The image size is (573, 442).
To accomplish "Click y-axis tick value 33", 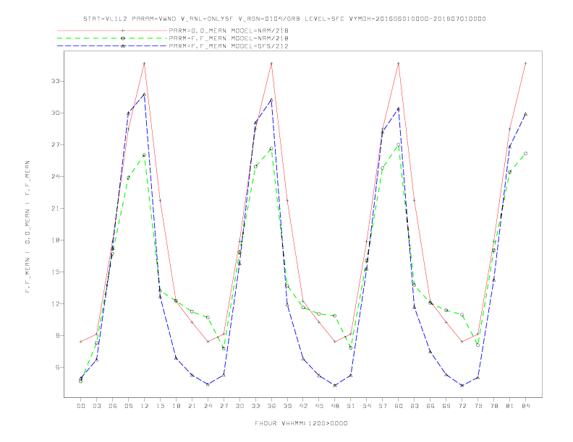I will [56, 81].
